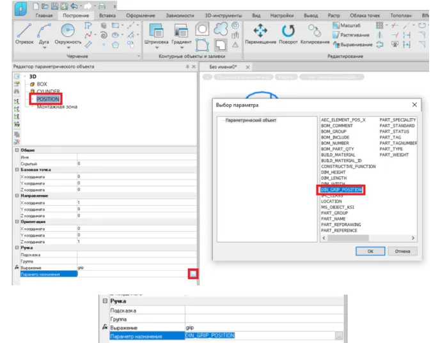The height and width of the screenshot is (343, 440).
Task: Open the Окружность dropdown arrow
Action: (x=68, y=48)
